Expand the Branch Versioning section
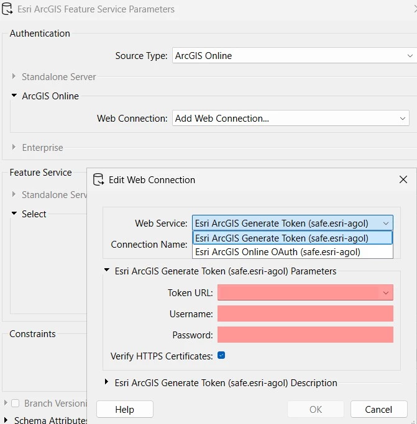This screenshot has width=417, height=424. pos(6,403)
